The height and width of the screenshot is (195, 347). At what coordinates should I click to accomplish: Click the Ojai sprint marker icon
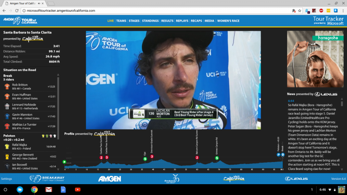point(145,159)
